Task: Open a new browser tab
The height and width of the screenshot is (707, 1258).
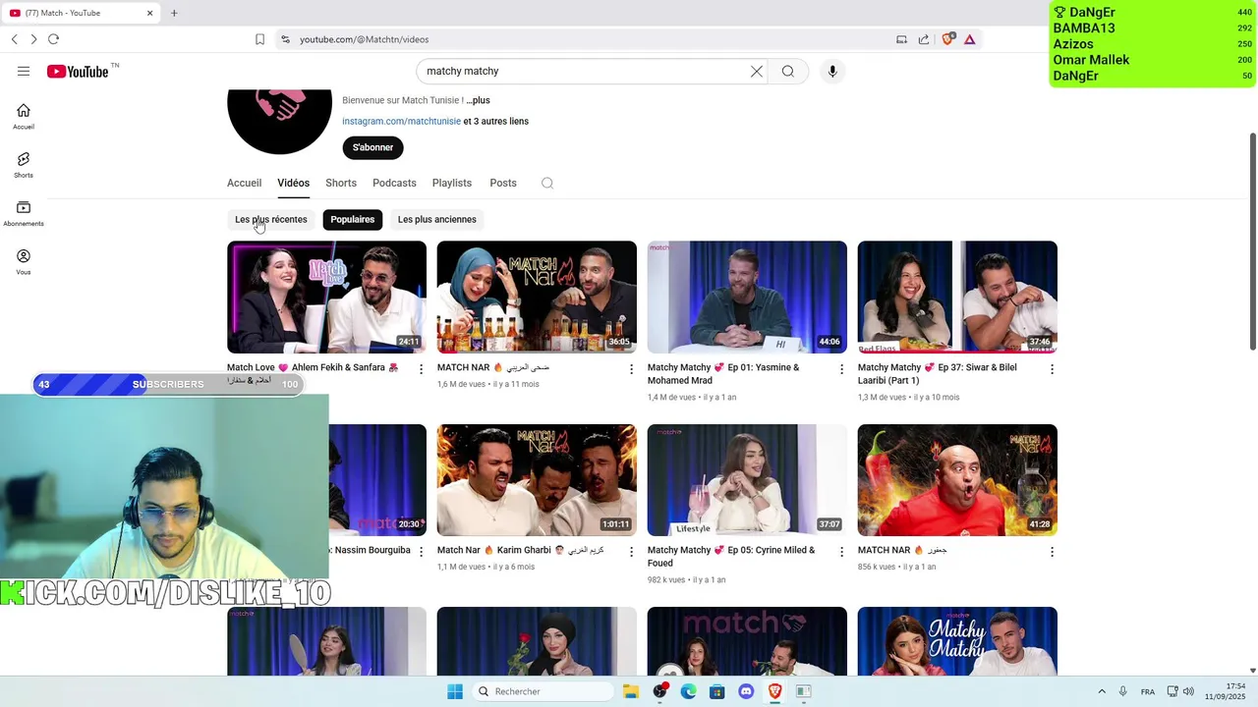Action: (174, 13)
